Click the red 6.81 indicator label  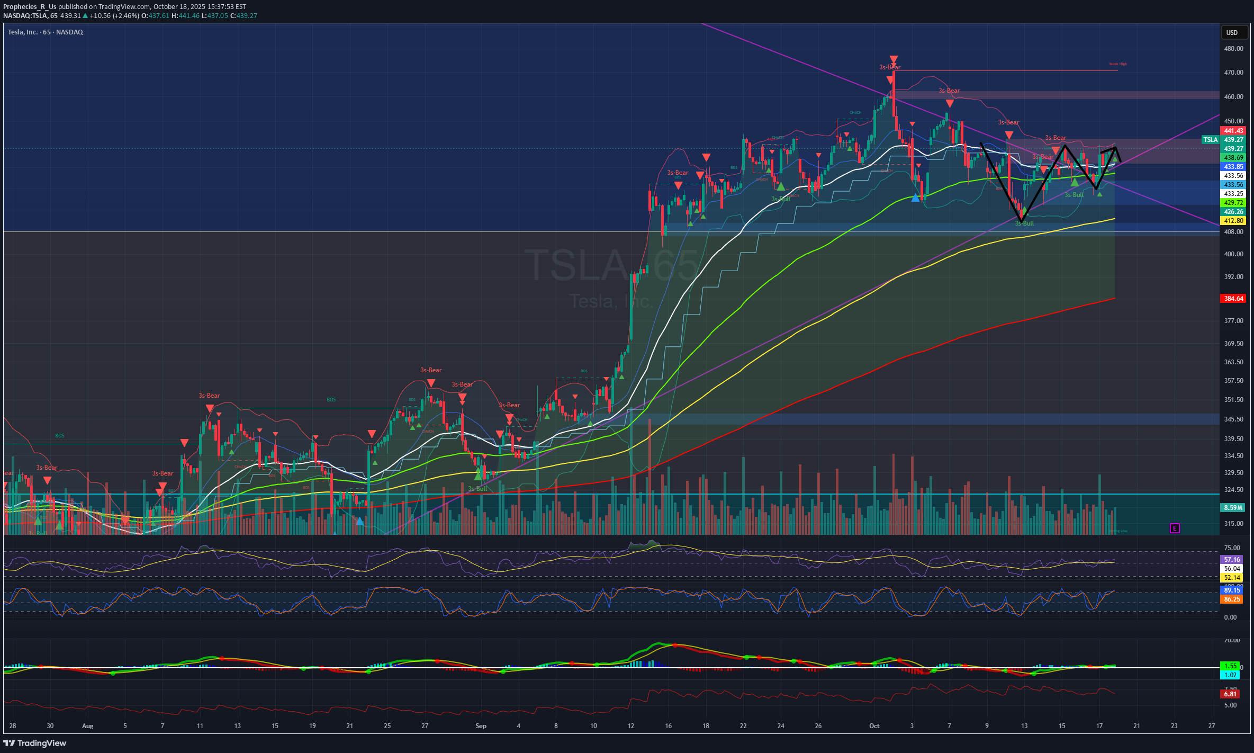[x=1231, y=694]
